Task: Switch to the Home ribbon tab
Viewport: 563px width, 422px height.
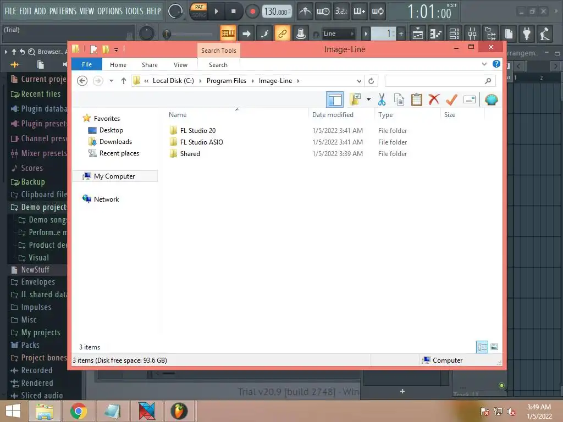Action: point(118,65)
